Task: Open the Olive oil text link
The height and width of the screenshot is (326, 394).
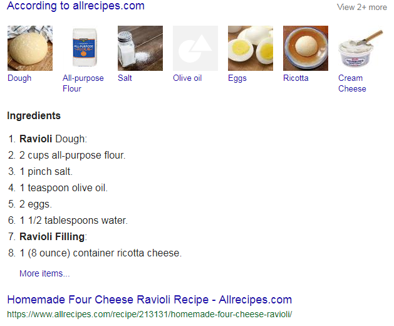Action: click(187, 78)
